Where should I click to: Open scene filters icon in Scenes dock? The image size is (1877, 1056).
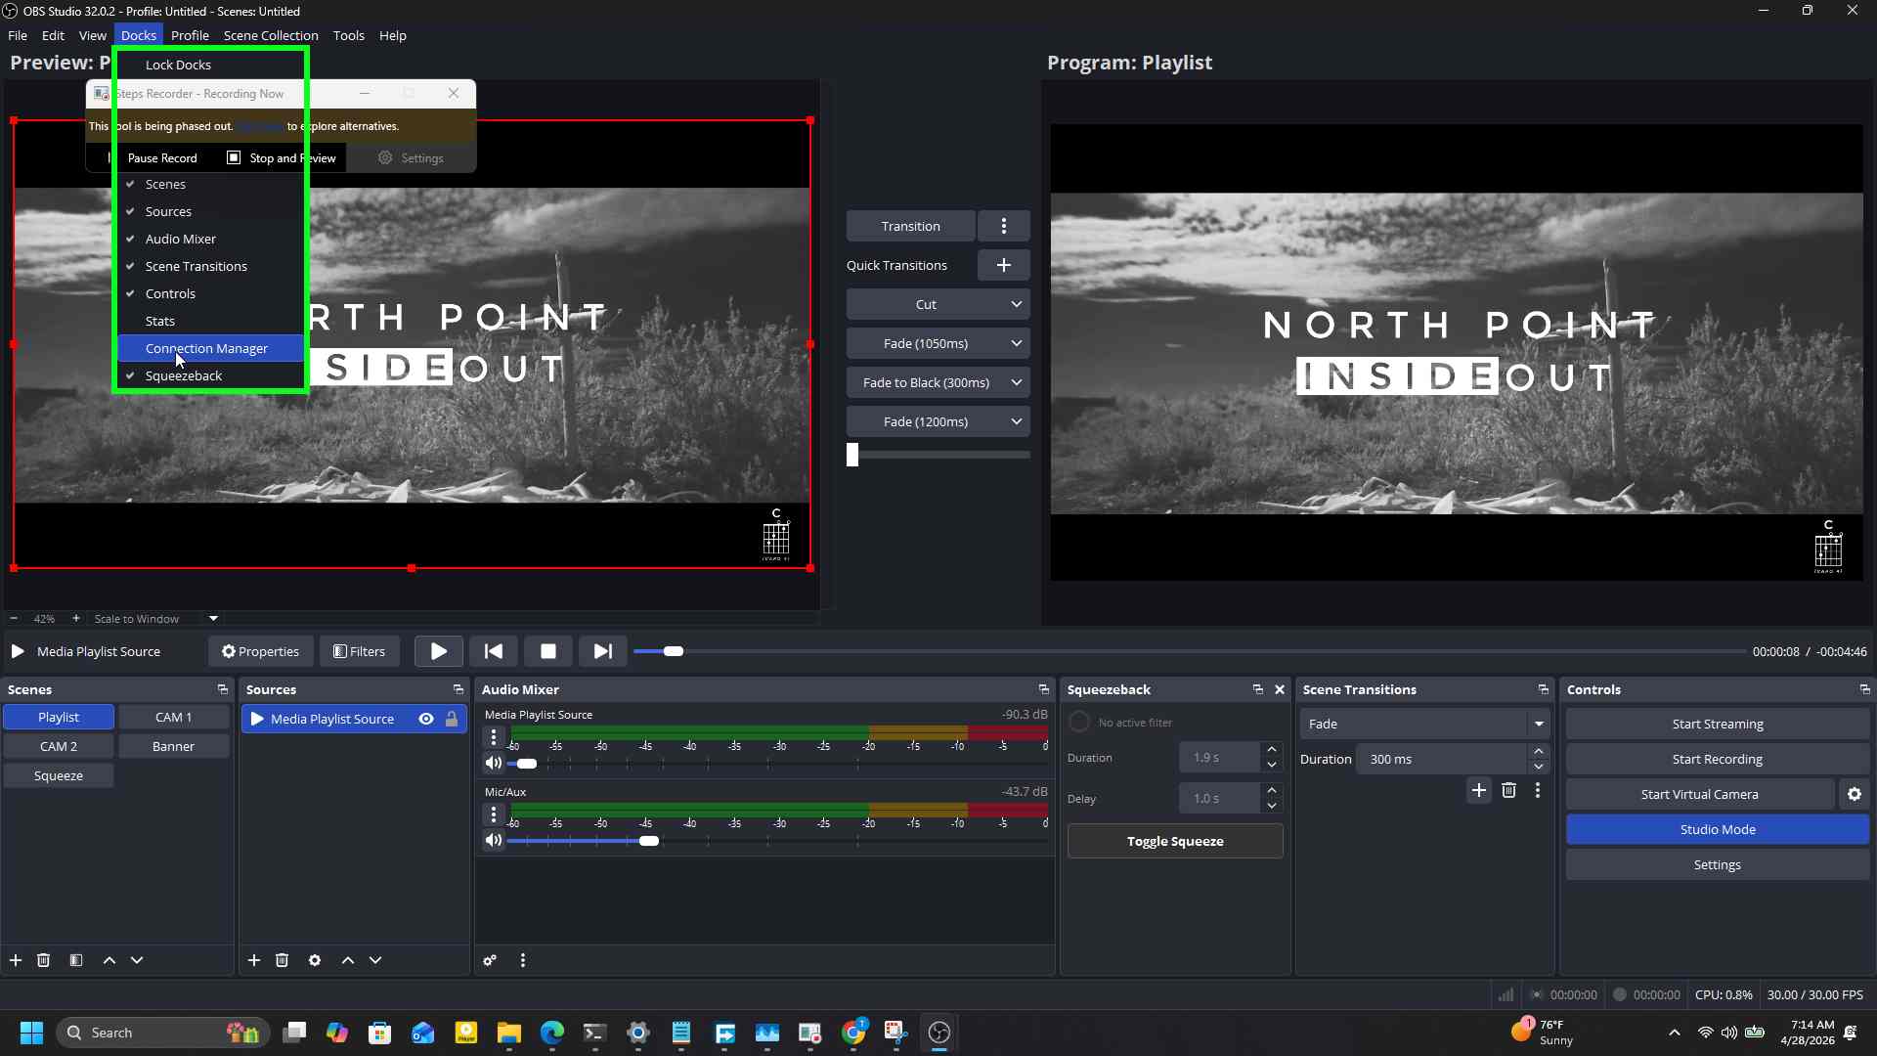click(76, 960)
